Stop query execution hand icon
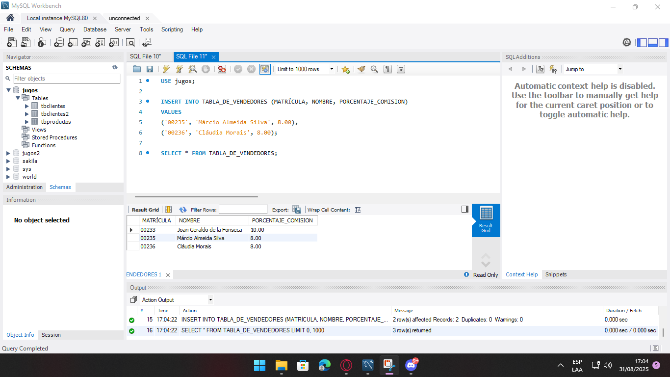Image resolution: width=670 pixels, height=377 pixels. click(x=206, y=69)
